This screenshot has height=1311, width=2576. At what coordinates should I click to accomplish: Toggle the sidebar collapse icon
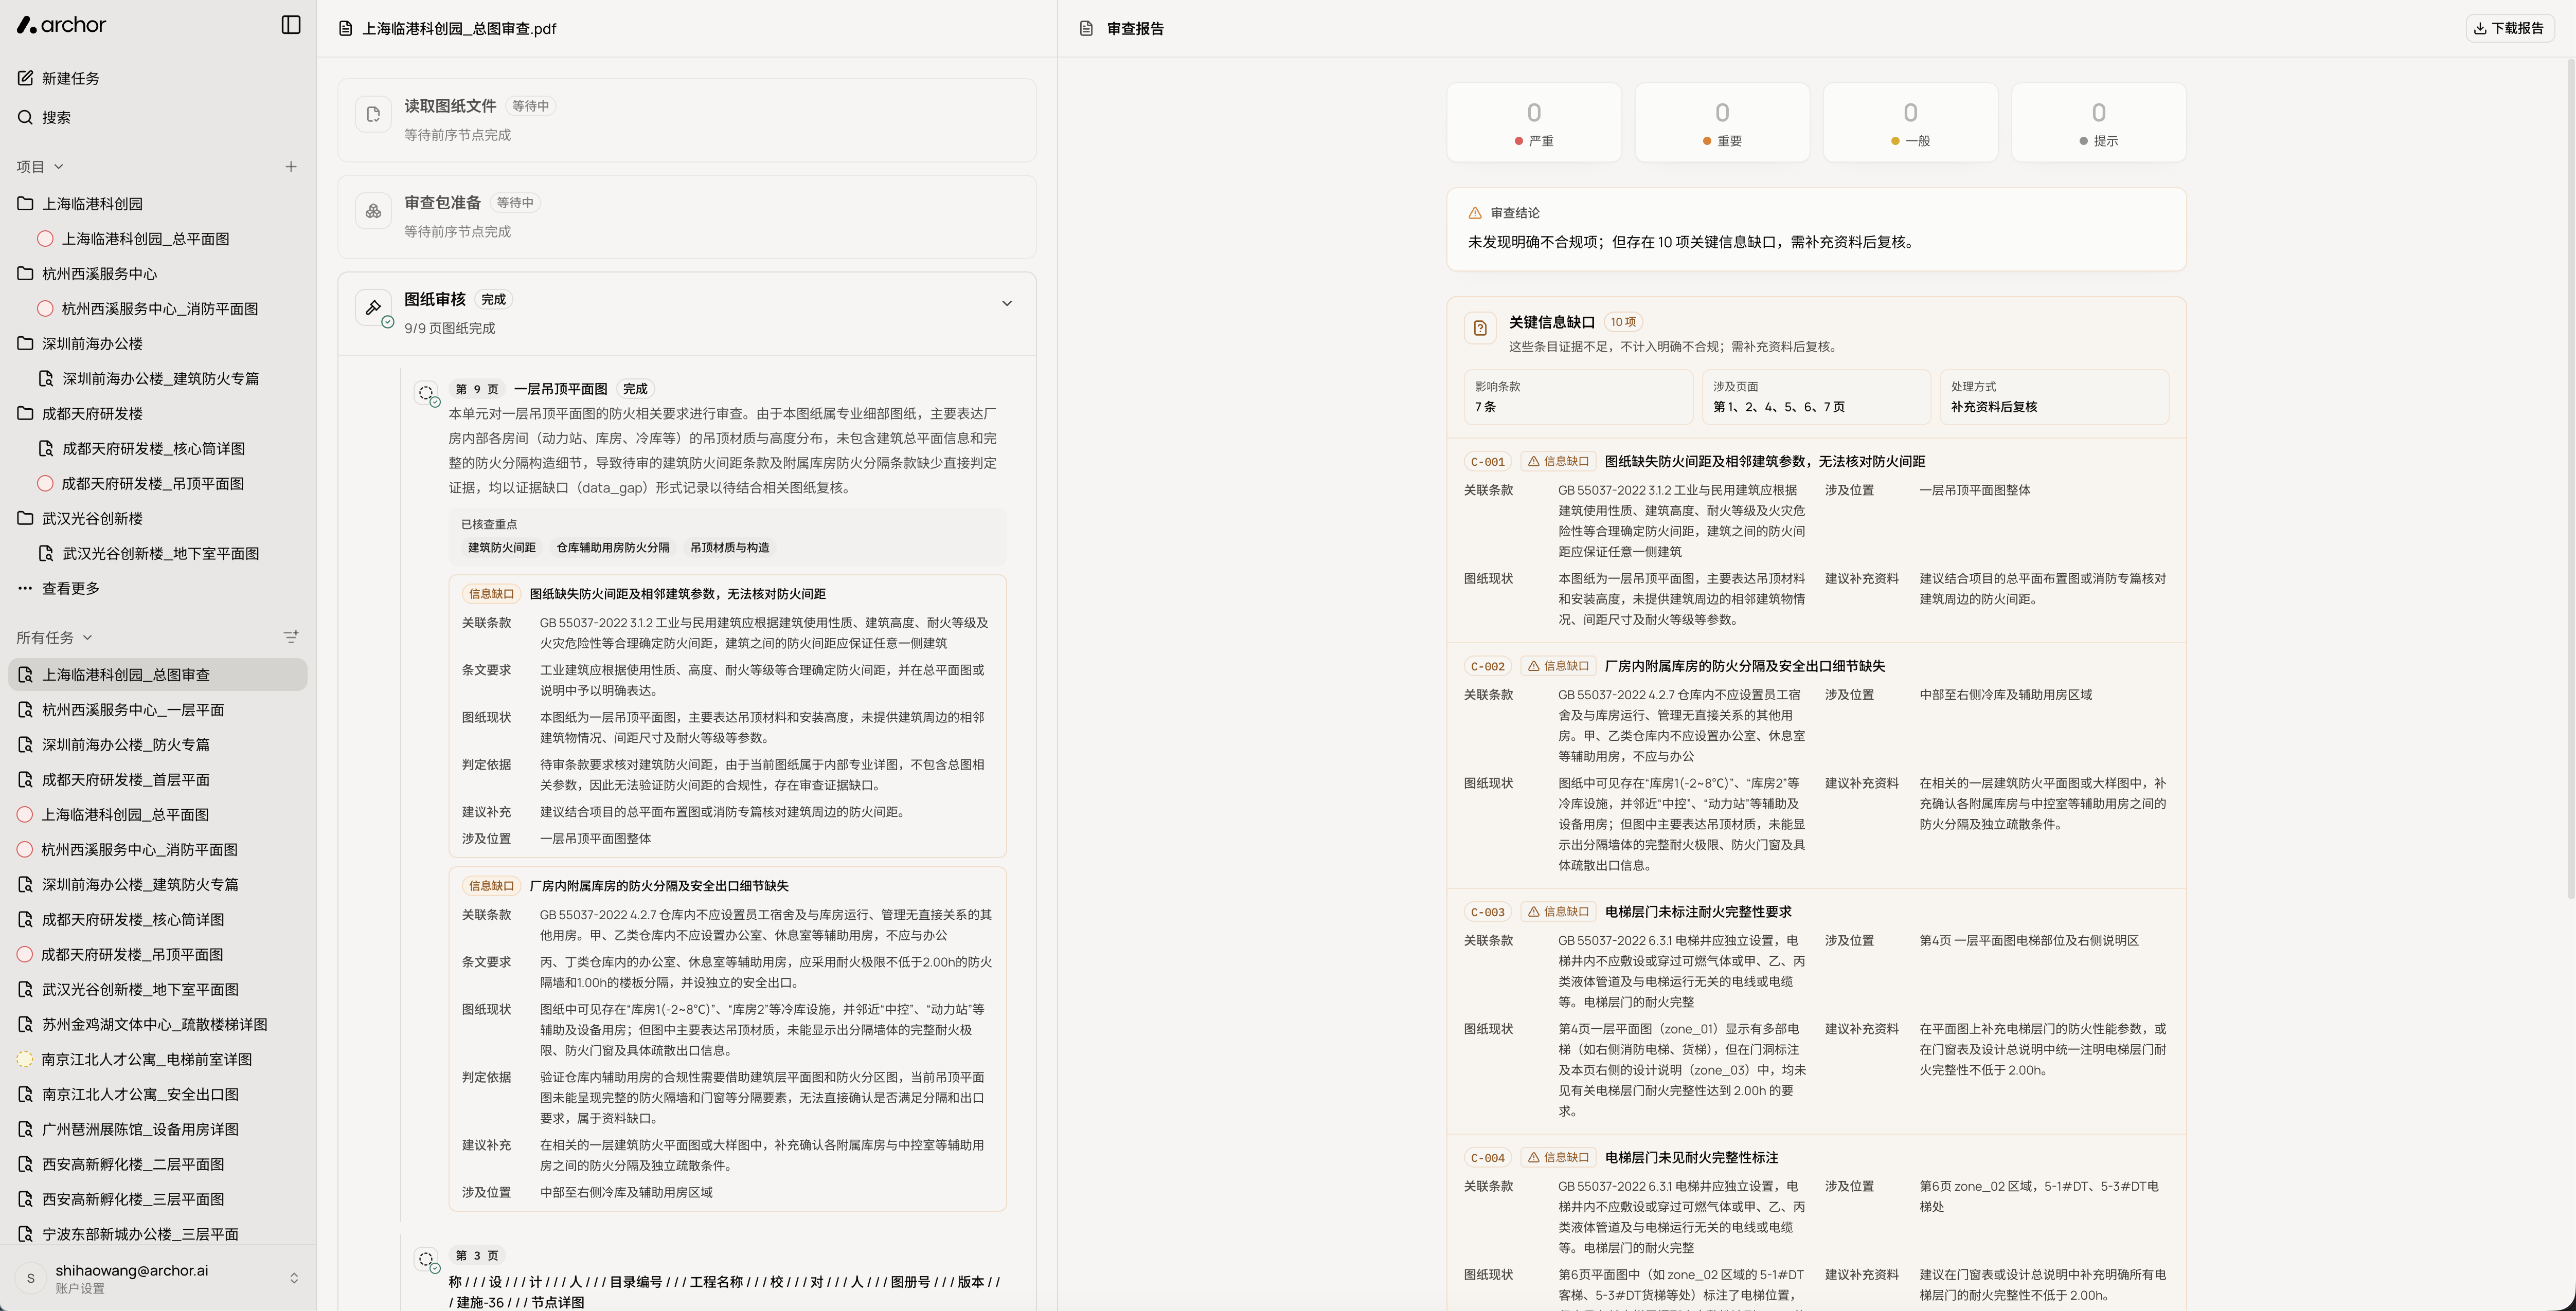coord(291,25)
